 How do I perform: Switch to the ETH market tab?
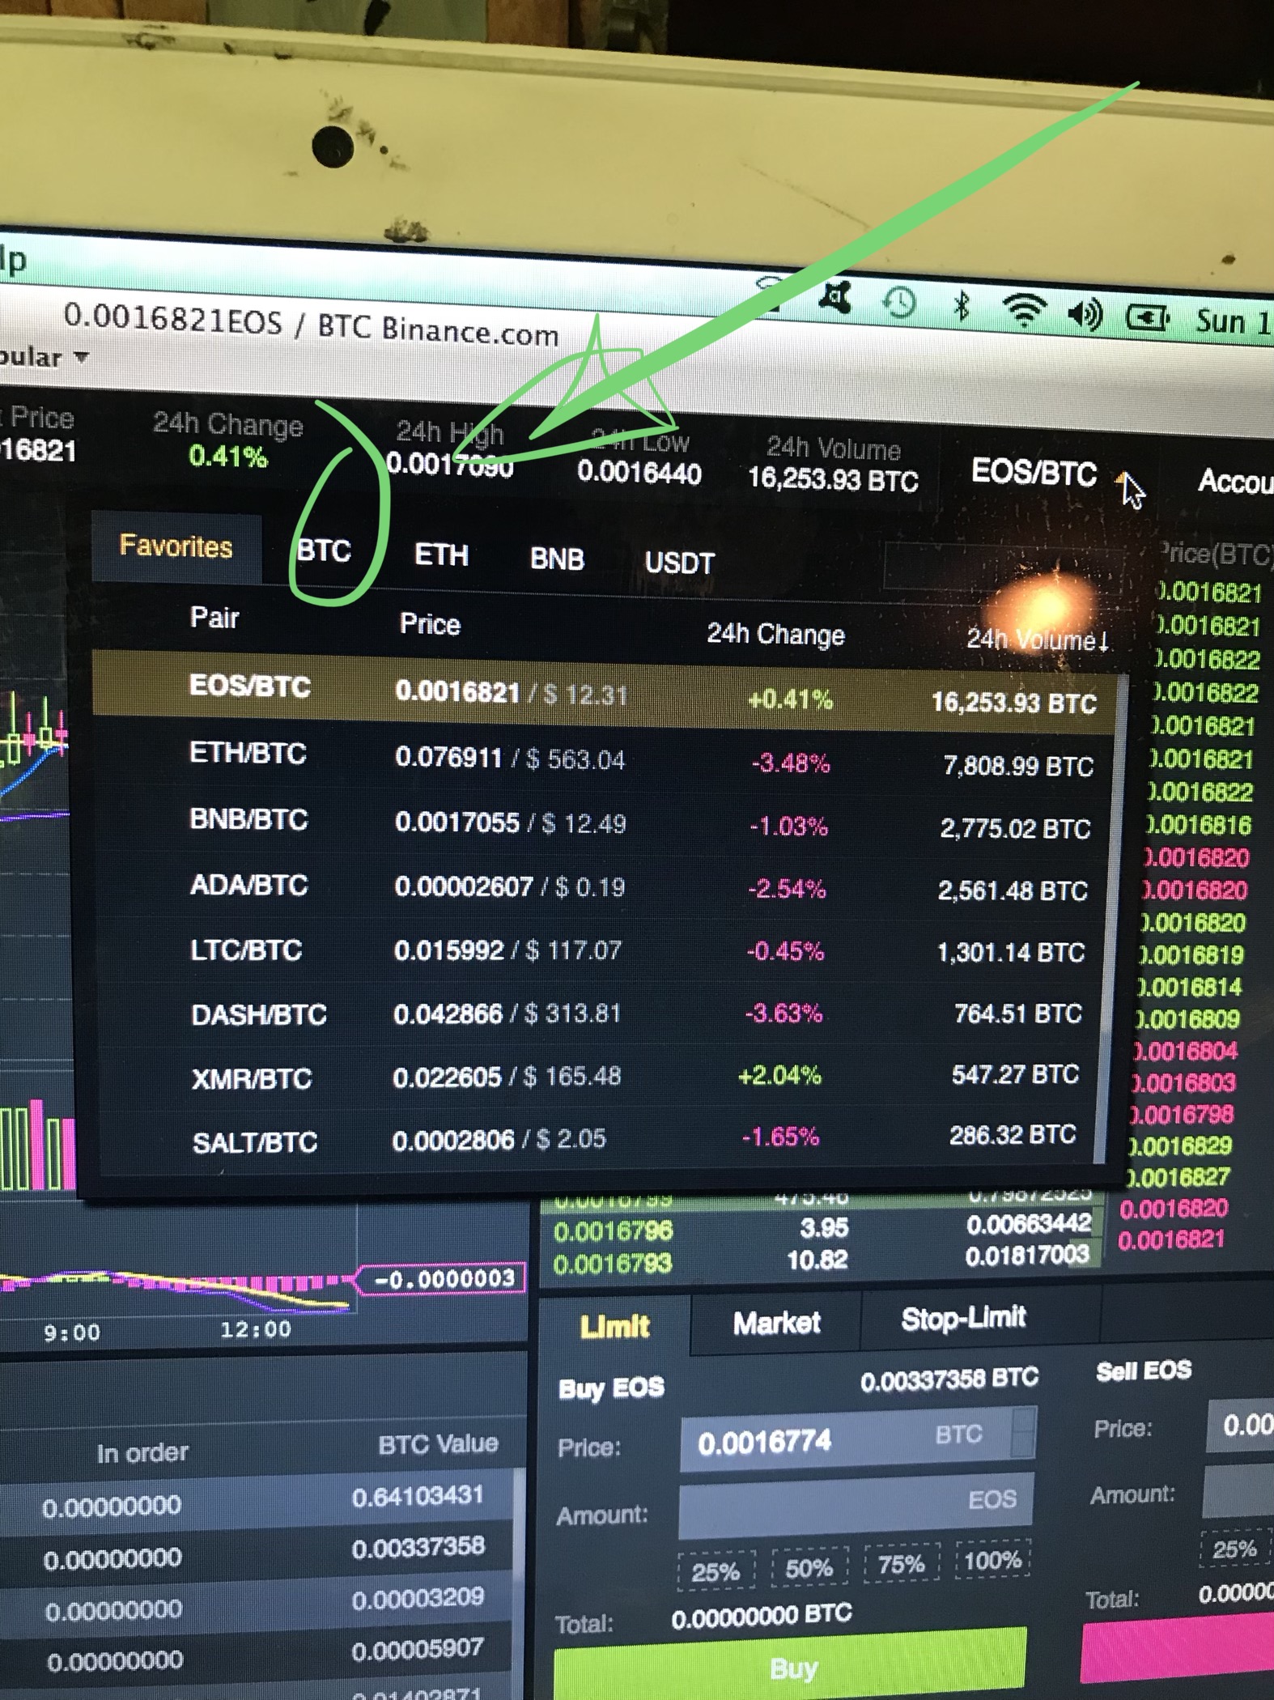[441, 555]
